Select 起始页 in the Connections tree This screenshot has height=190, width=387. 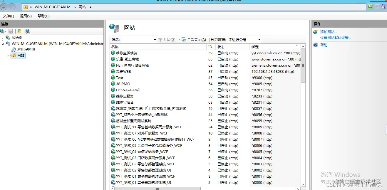(x=17, y=38)
